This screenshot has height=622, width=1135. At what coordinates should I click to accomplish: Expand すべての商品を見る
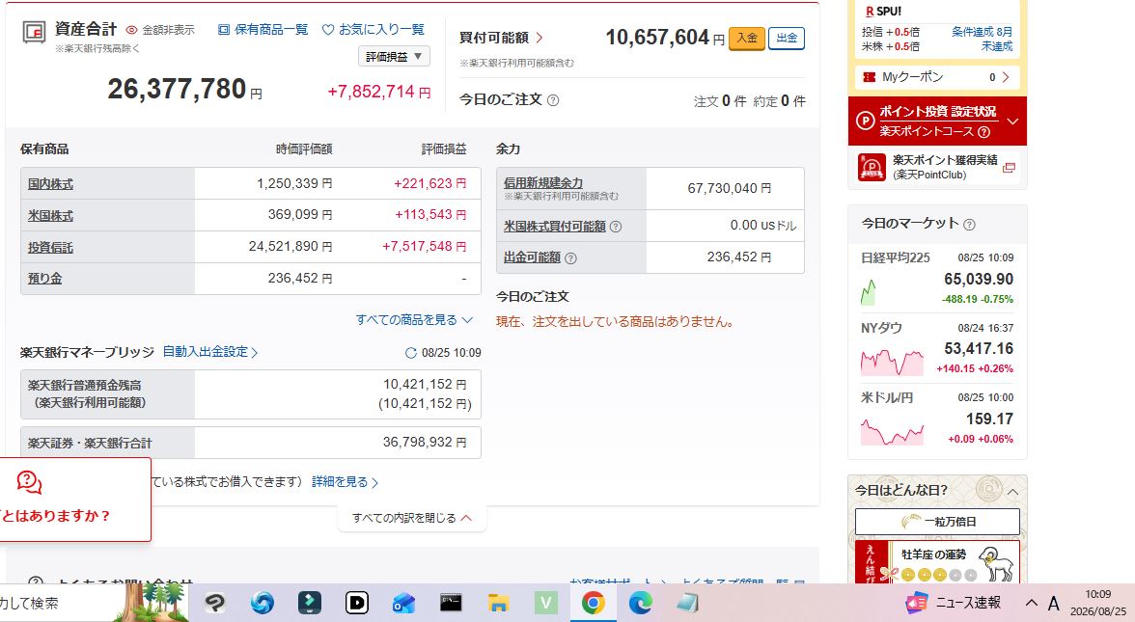[x=414, y=320]
